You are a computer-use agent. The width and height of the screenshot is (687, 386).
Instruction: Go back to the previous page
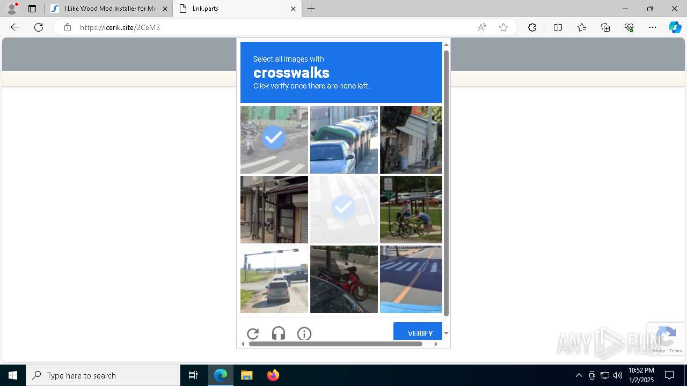point(15,27)
